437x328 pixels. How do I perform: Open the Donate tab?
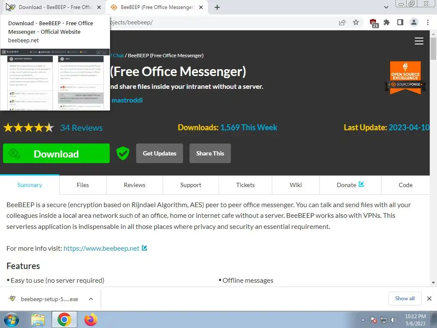(350, 185)
